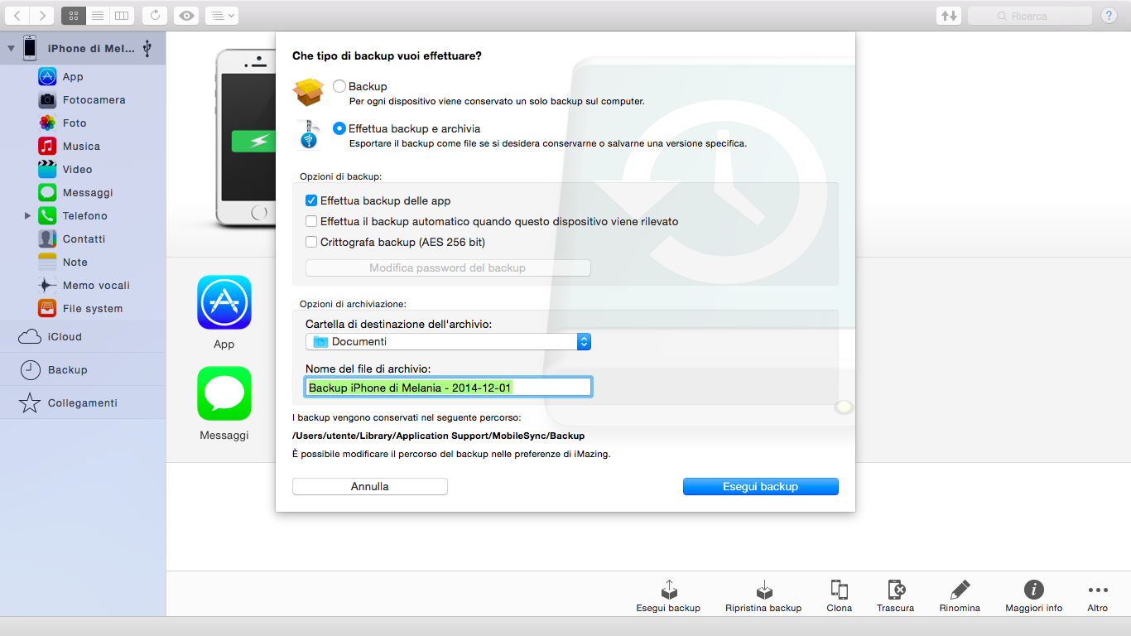This screenshot has height=636, width=1131.
Task: Open Maggiori info
Action: point(1033,596)
